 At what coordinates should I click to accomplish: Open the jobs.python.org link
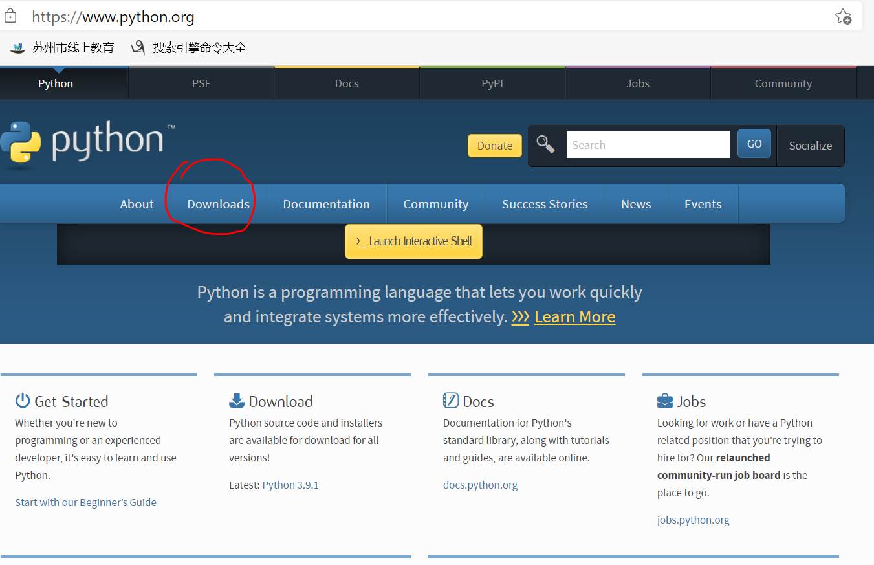pos(694,520)
